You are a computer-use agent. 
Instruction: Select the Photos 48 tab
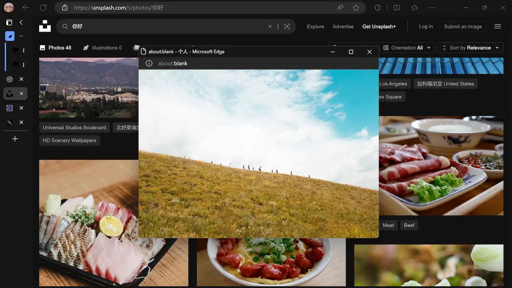[x=56, y=48]
